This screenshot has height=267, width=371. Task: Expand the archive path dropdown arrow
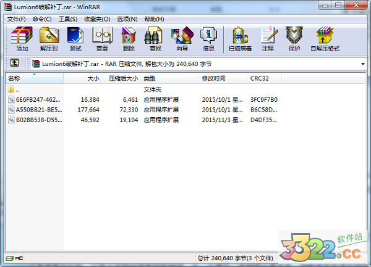click(x=363, y=64)
